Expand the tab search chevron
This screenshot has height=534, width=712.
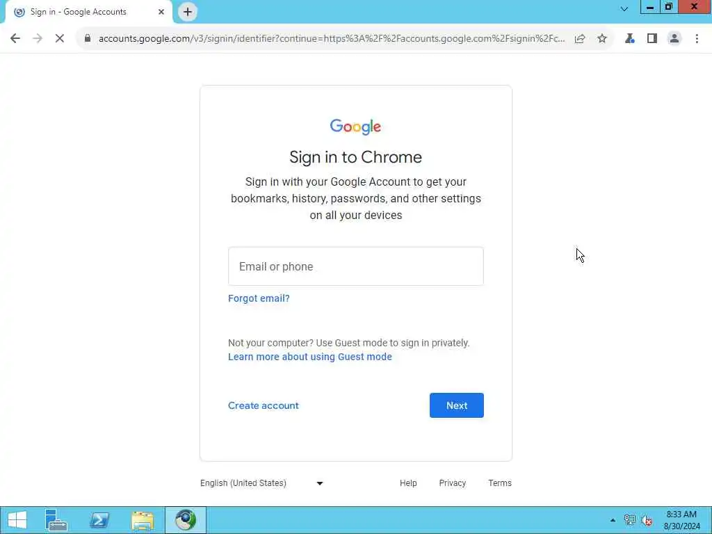(x=624, y=8)
